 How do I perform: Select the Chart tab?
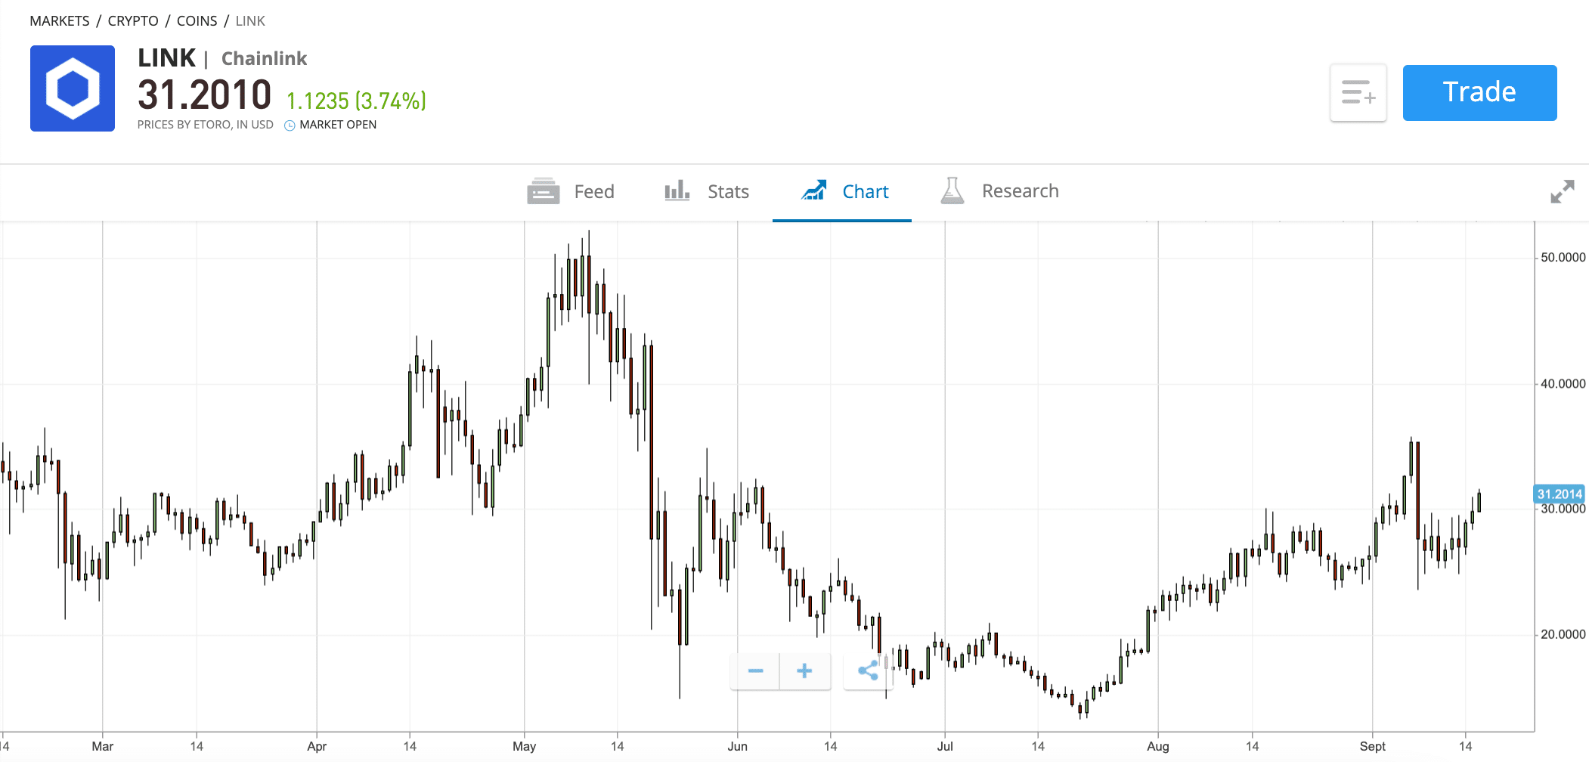point(844,192)
